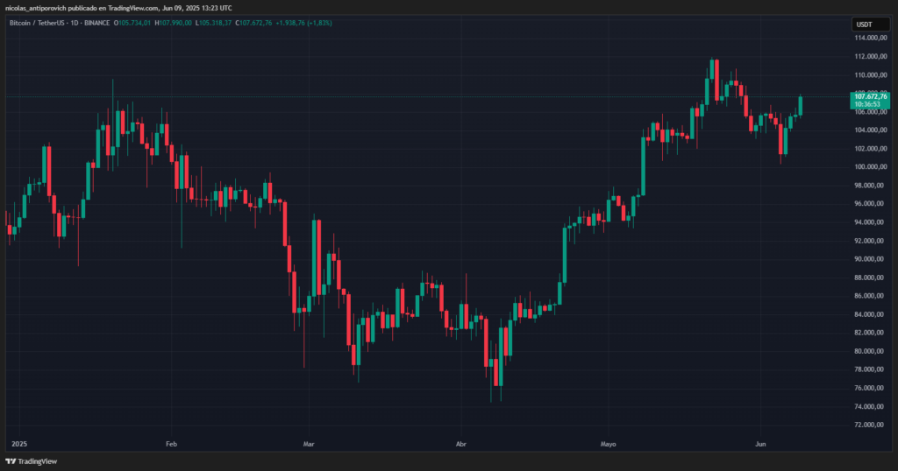898x471 pixels.
Task: Click the 74.000,00 price axis label
Action: (x=870, y=406)
